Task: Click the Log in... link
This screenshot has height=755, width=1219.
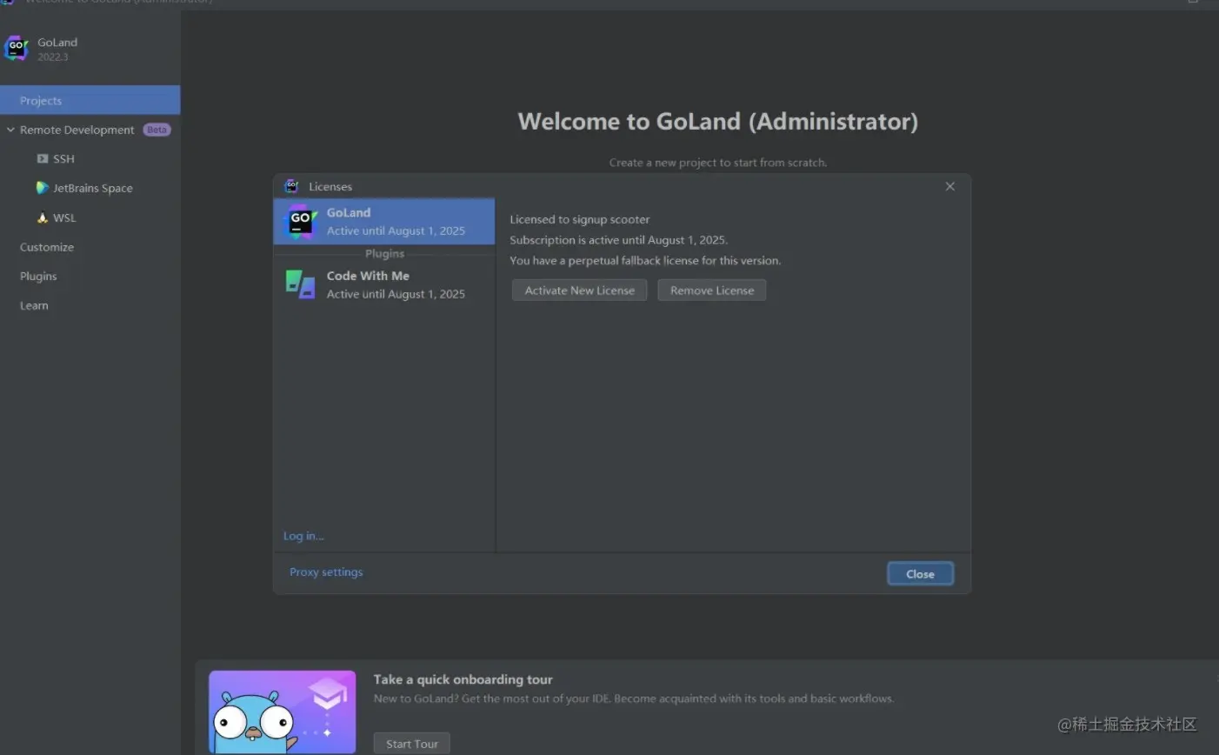Action: 303,536
